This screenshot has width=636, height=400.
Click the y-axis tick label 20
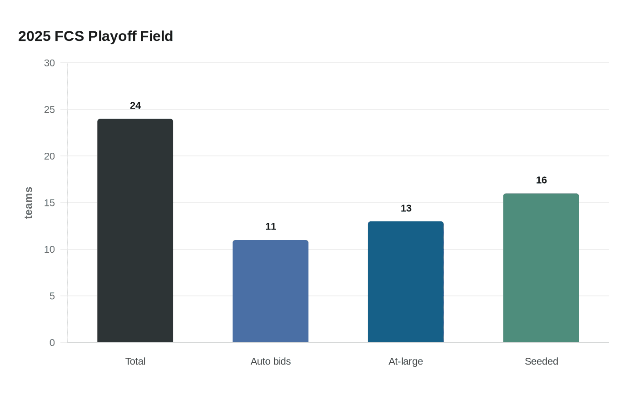(49, 156)
